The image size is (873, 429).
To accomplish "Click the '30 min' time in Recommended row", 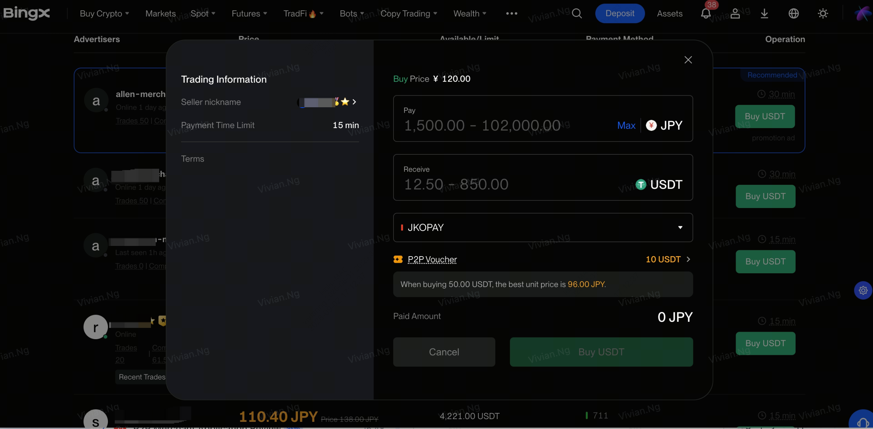I will tap(781, 94).
